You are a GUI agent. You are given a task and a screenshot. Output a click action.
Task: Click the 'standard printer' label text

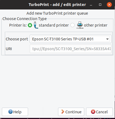pyautogui.click(x=54, y=25)
